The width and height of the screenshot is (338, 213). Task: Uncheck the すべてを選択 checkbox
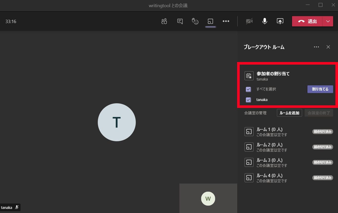[x=248, y=89]
